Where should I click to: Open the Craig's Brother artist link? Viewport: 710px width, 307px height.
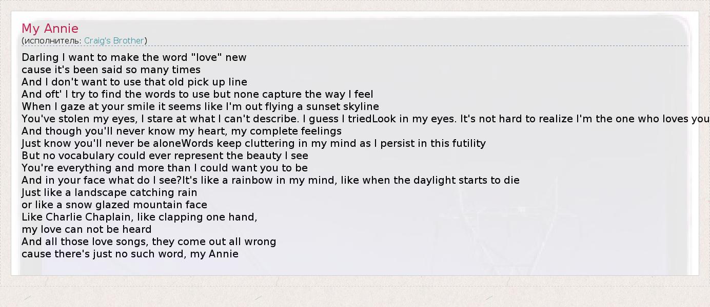pyautogui.click(x=114, y=40)
